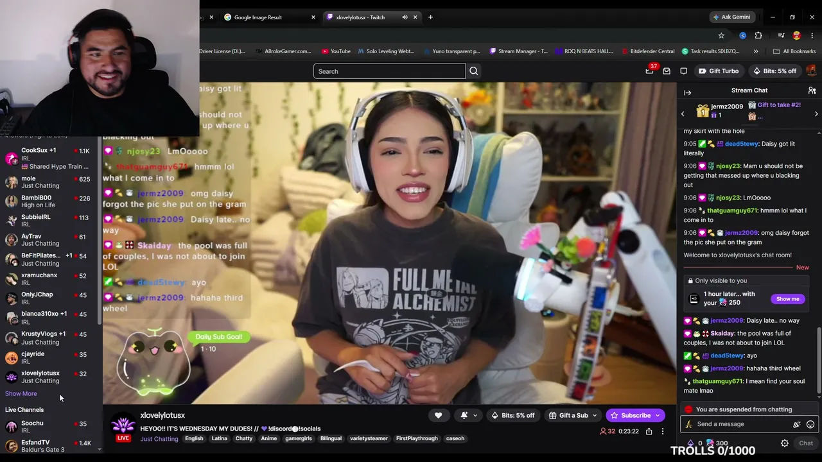Viewport: 822px width, 462px height.
Task: Click the FirstPlaythrough stream tag
Action: coord(417,439)
